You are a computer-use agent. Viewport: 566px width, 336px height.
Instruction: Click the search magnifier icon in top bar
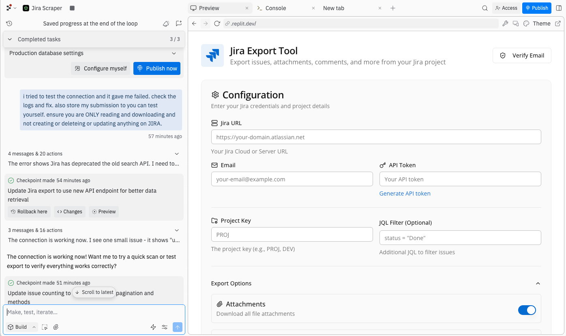point(485,8)
